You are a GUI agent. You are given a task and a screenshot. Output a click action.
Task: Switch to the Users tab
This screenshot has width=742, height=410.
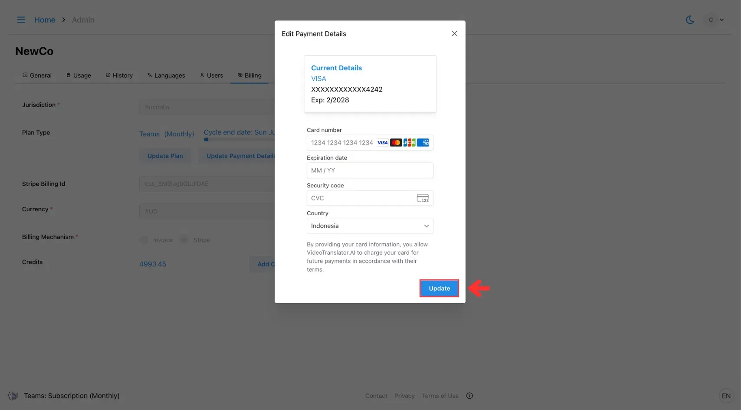(211, 75)
